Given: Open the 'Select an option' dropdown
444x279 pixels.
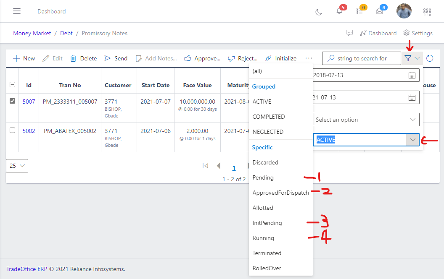Looking at the screenshot, I should [366, 120].
